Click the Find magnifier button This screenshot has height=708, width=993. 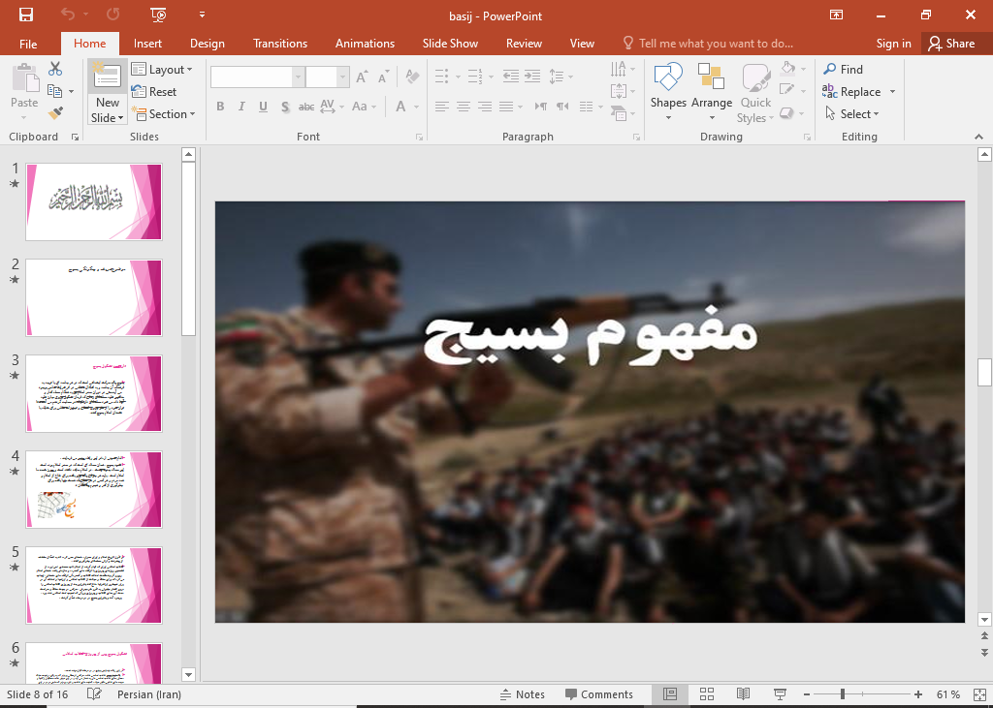(843, 70)
